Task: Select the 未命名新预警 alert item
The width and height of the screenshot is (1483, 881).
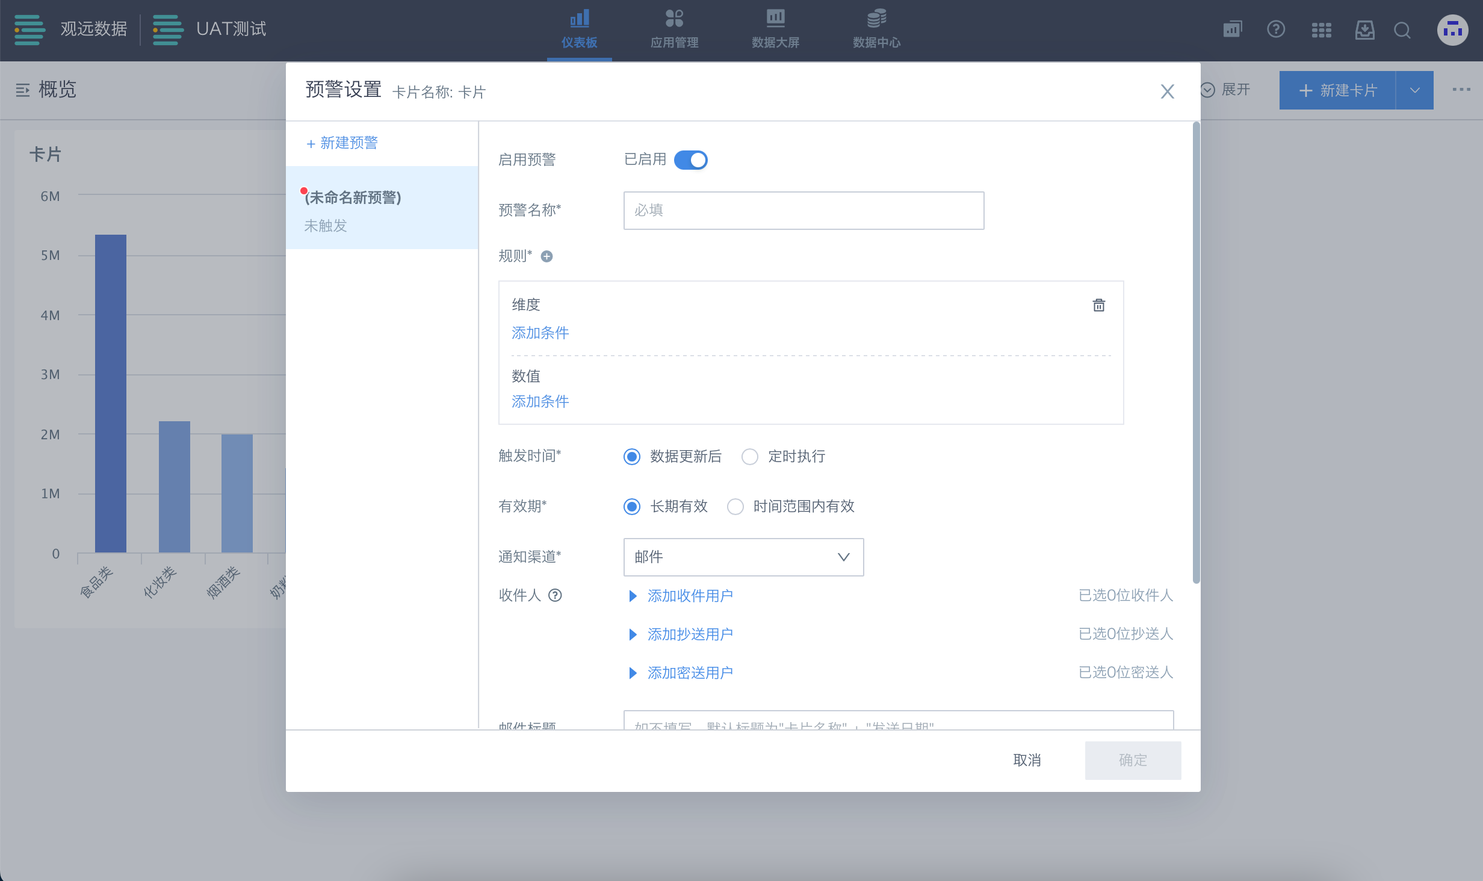Action: [x=382, y=208]
